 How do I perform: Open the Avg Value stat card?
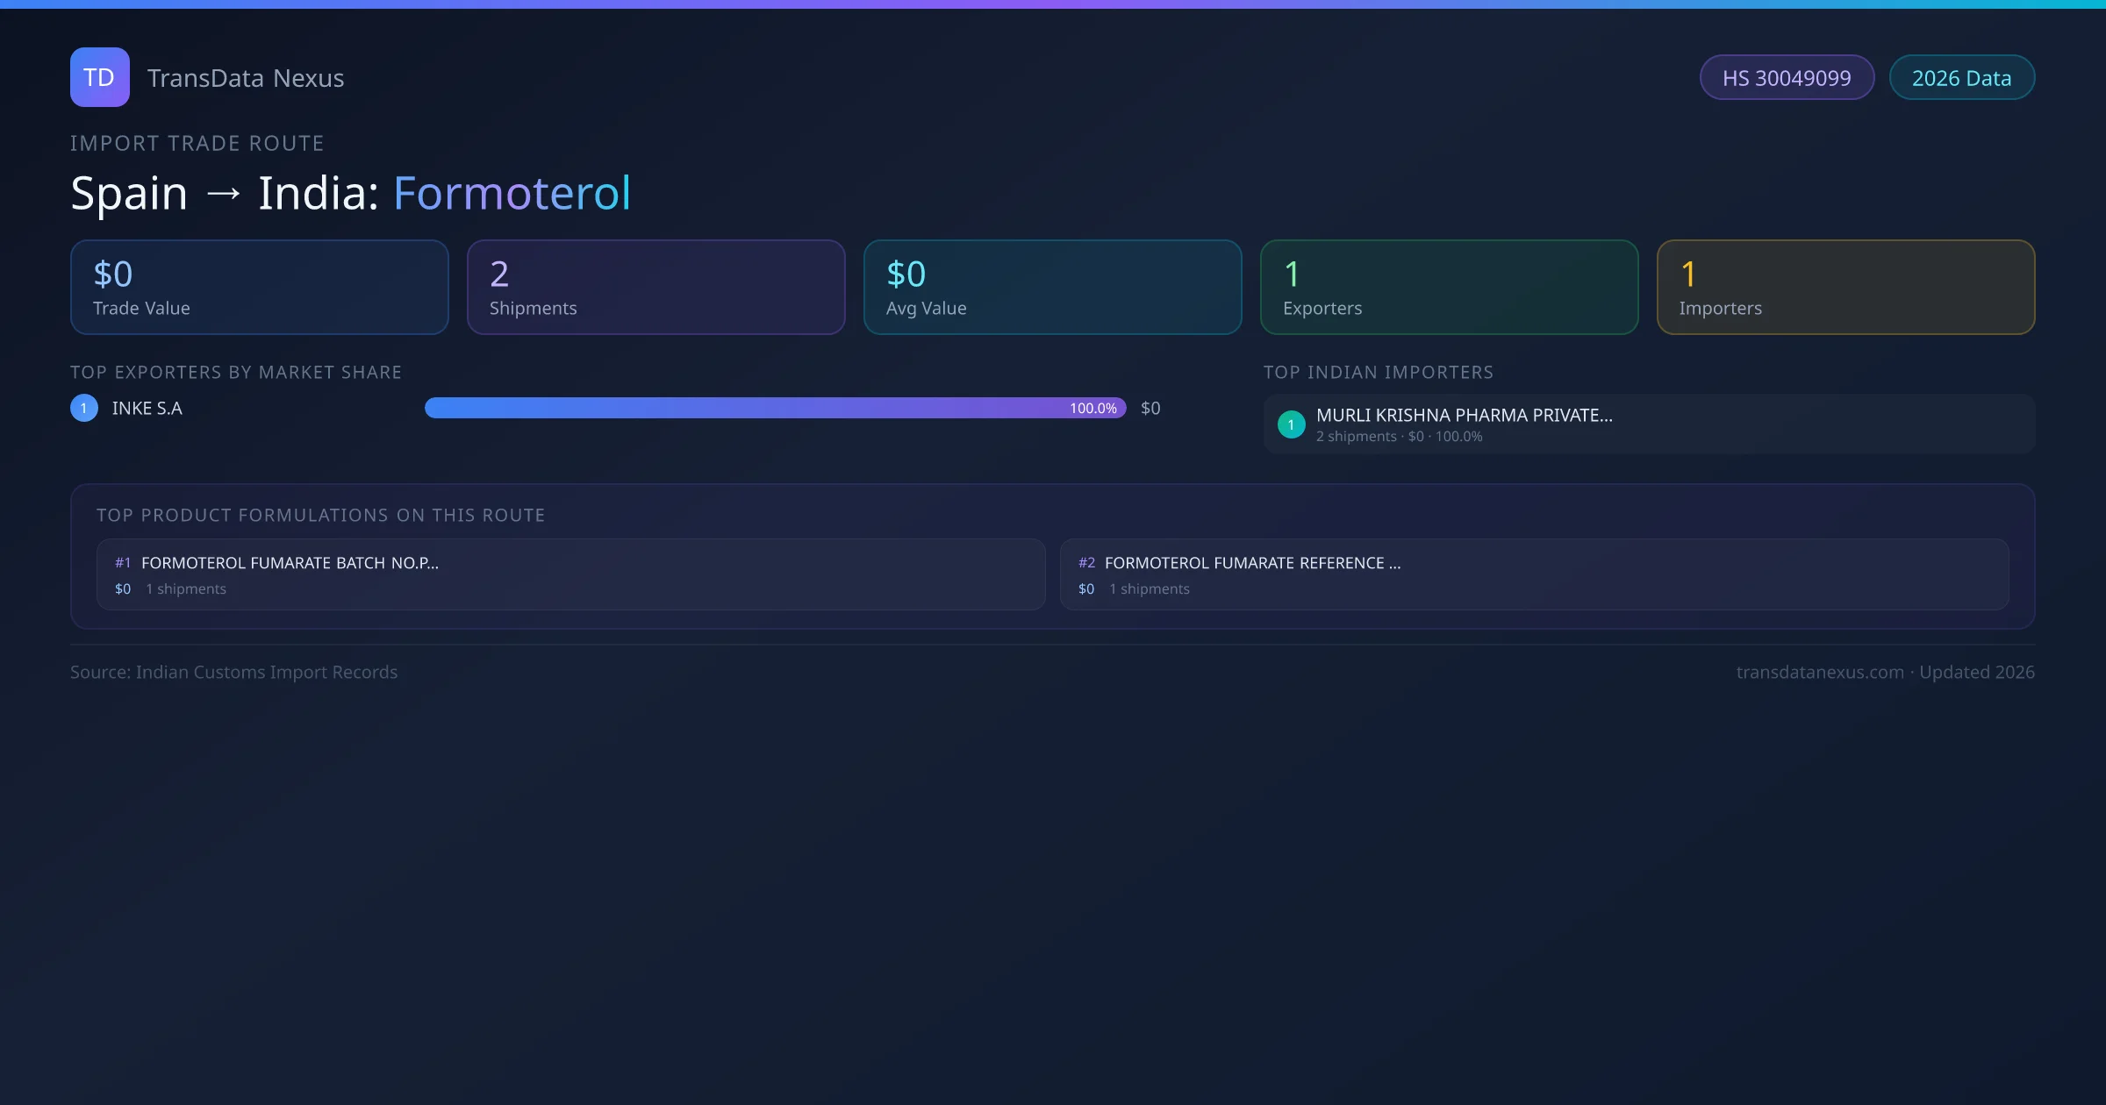click(1052, 288)
